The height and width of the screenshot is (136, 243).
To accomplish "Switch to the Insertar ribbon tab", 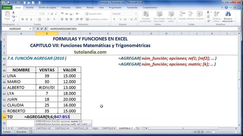I will pyautogui.click(x=30, y=8).
